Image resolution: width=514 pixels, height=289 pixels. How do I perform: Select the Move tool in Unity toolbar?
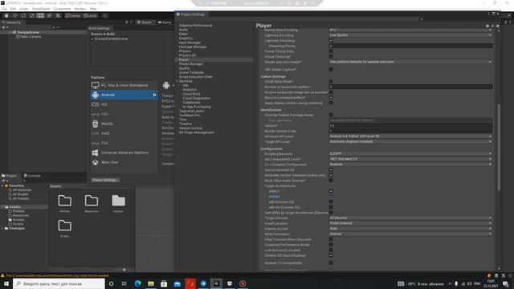(14, 15)
